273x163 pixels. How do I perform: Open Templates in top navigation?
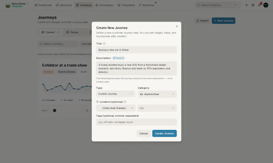pos(126,5)
